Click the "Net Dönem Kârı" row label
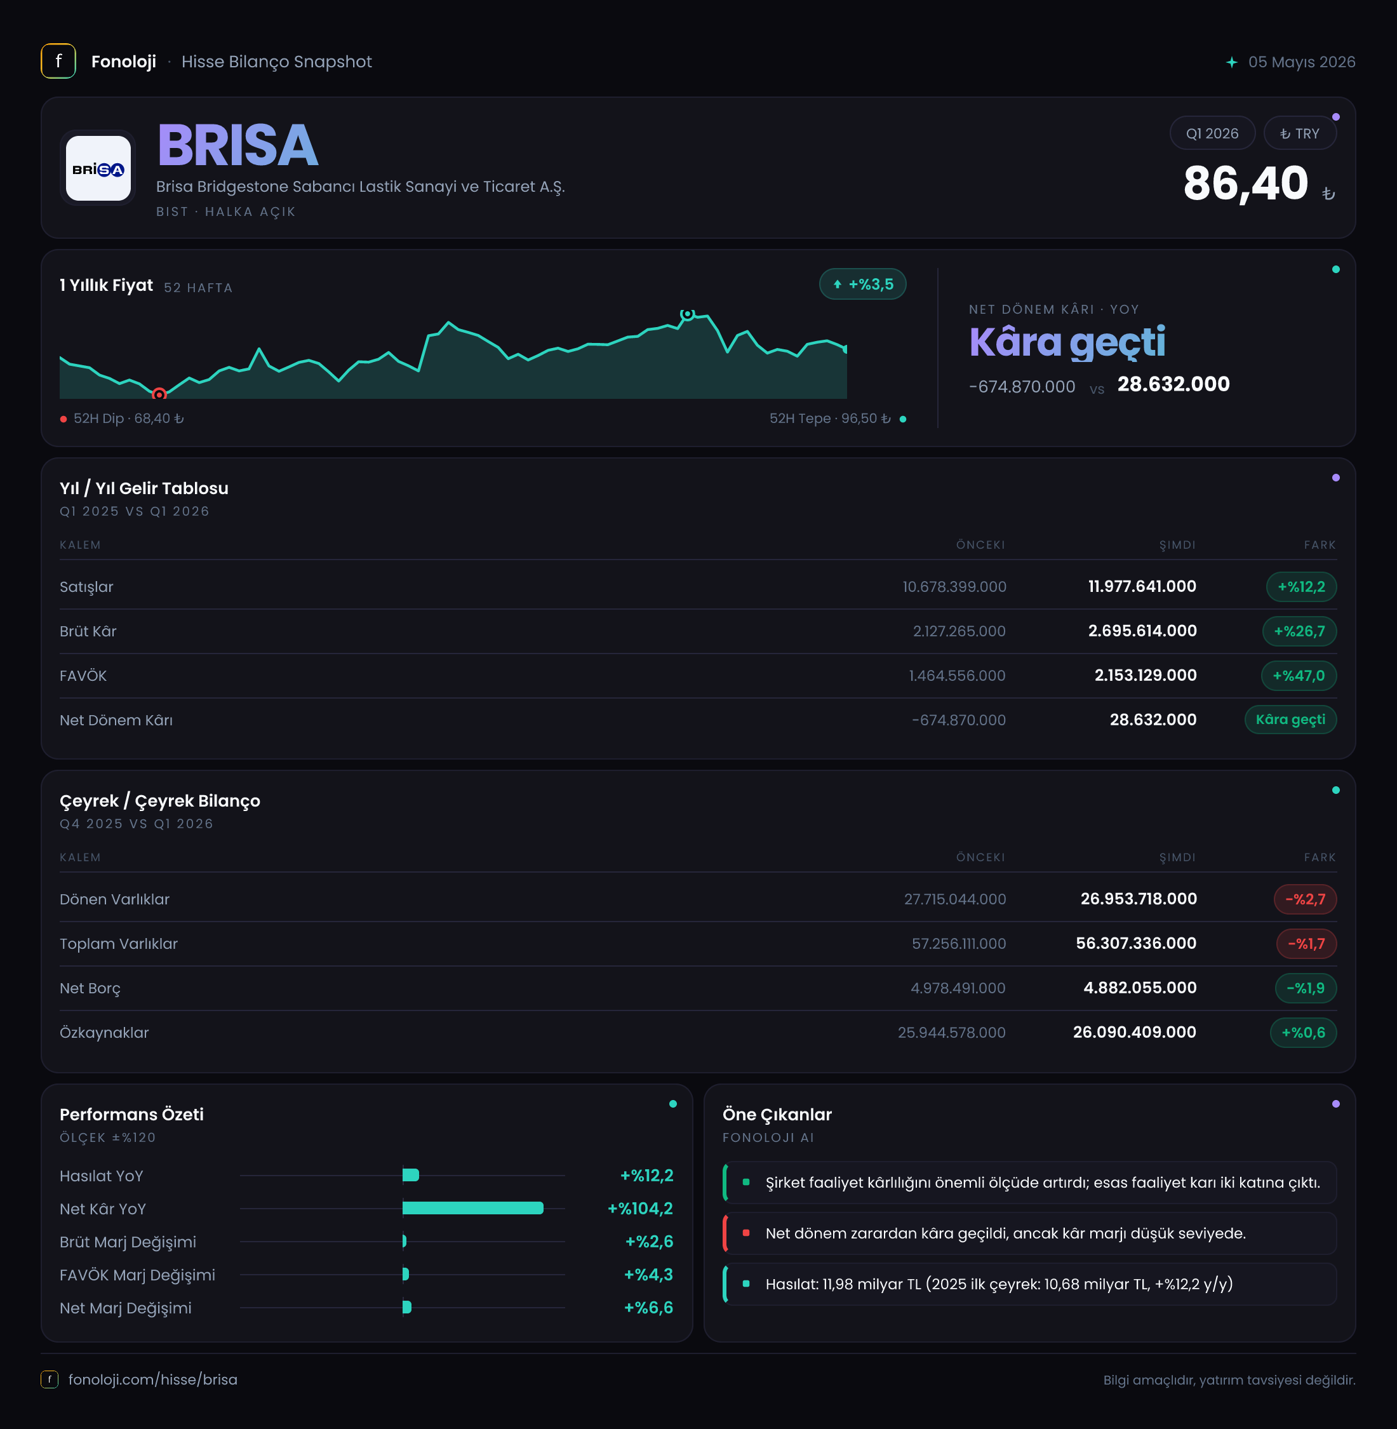 coord(116,720)
